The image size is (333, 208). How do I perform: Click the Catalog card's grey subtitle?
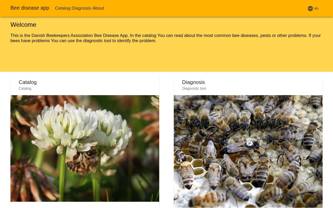coord(25,88)
